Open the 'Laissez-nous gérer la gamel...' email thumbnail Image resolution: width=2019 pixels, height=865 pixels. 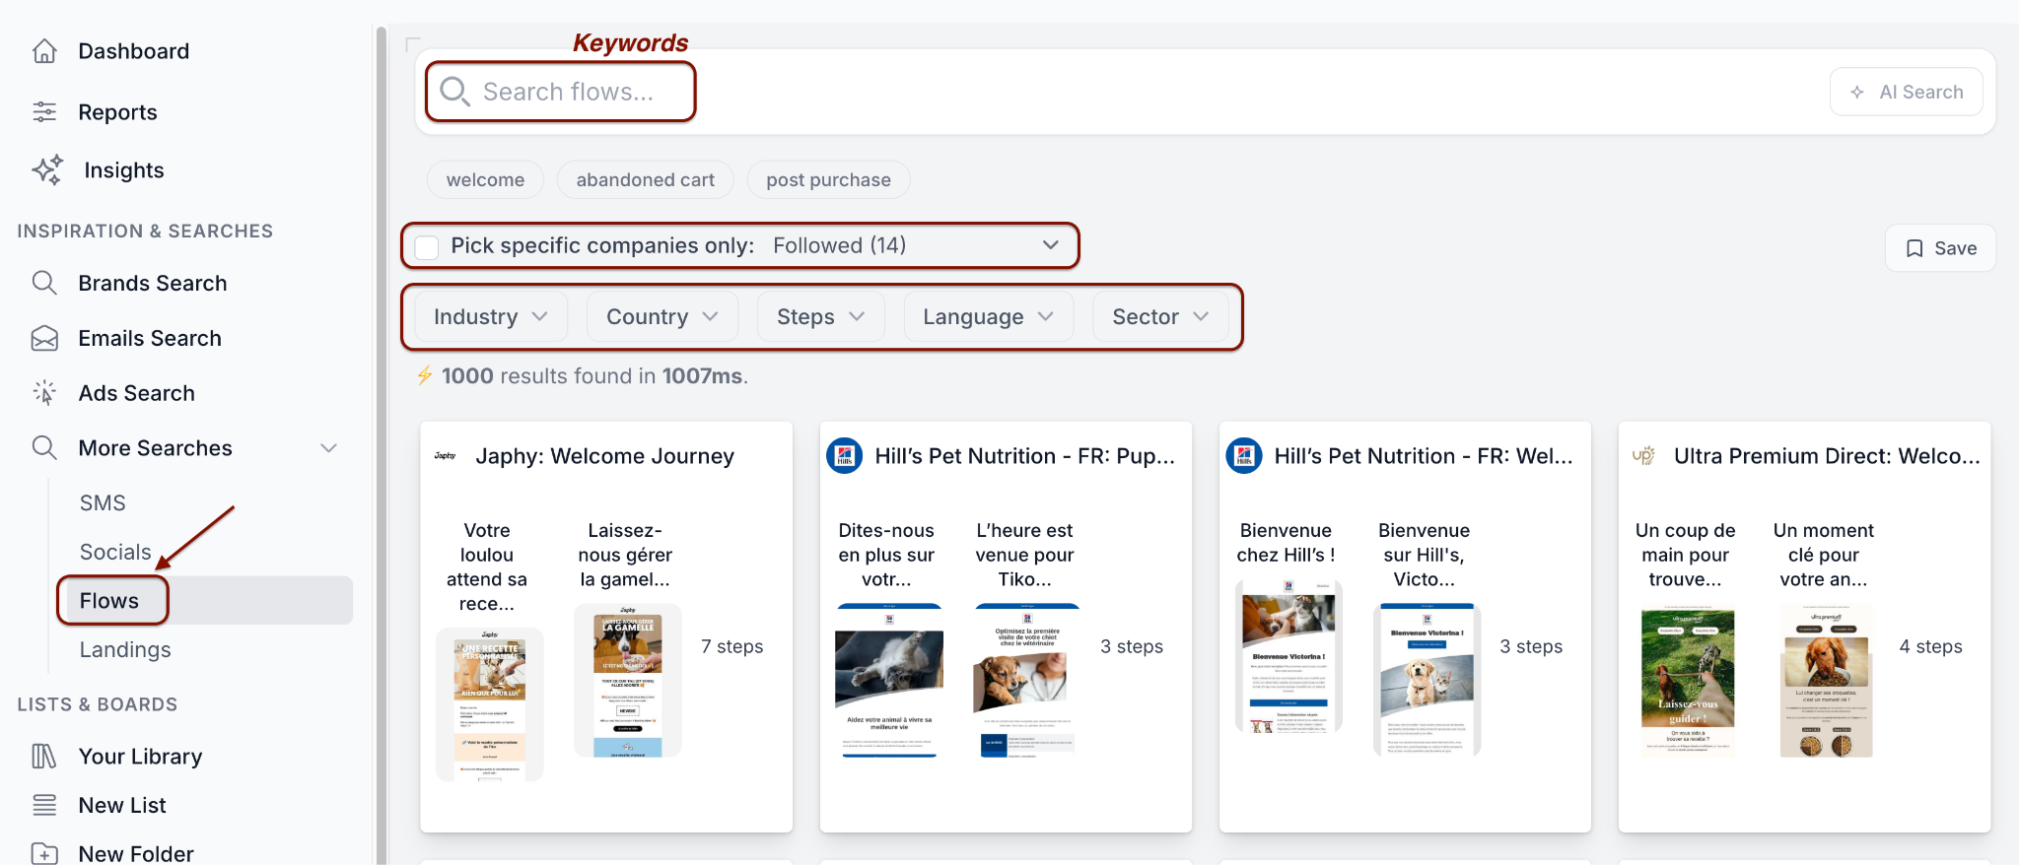[628, 681]
